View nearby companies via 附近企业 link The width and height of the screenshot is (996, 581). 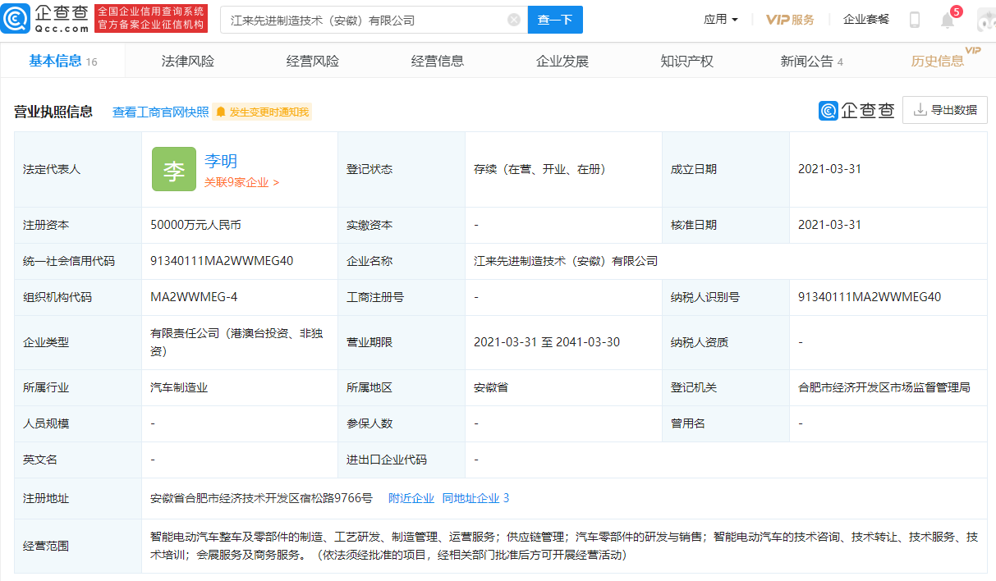tap(411, 497)
